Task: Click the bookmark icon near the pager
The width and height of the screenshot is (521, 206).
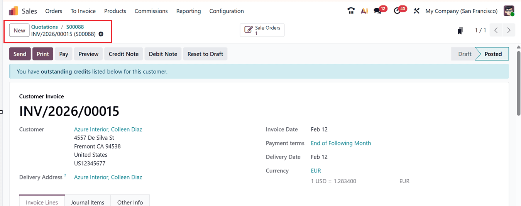Action: (x=460, y=31)
